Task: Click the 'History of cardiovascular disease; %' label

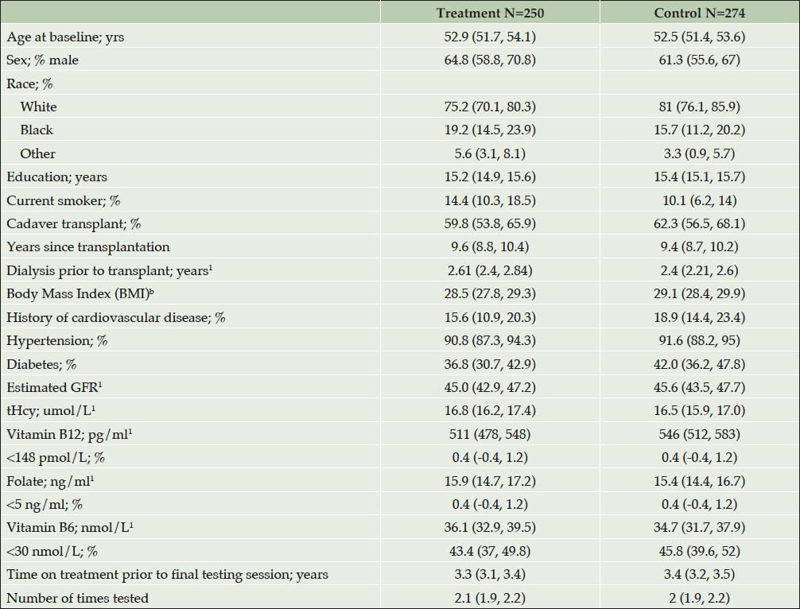Action: (116, 317)
